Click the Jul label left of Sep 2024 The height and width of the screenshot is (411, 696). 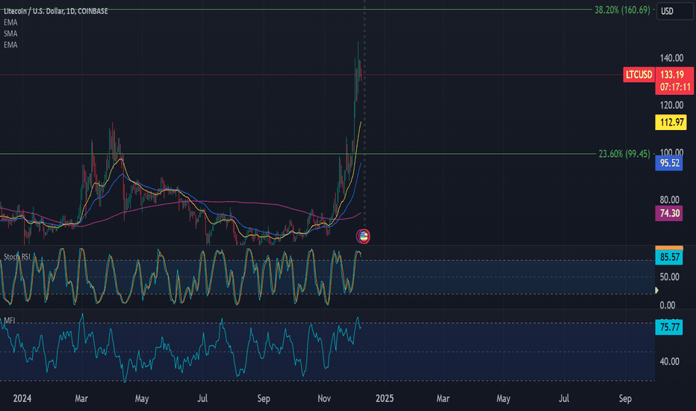point(202,398)
